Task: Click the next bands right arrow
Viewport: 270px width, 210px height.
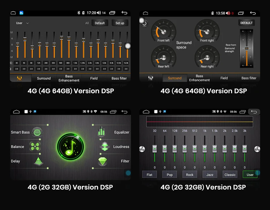Action: tap(257, 149)
